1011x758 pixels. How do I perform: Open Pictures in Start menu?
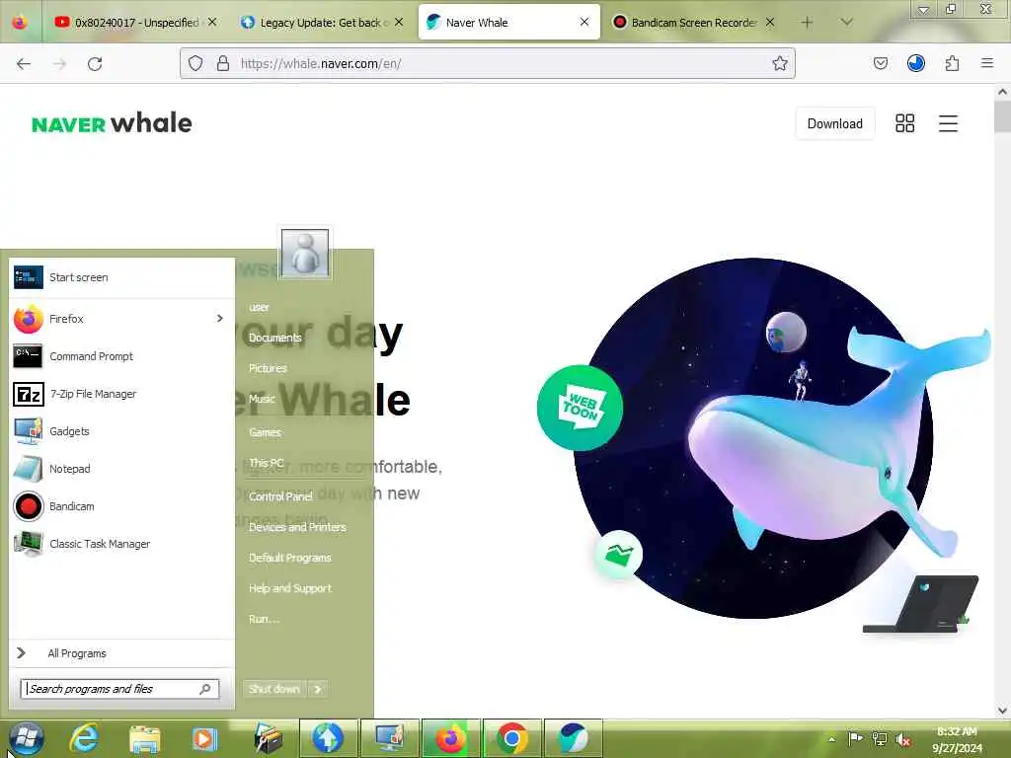(268, 368)
